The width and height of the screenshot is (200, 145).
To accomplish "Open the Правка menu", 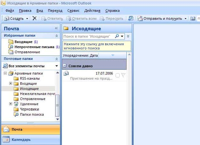I will 25,11.
